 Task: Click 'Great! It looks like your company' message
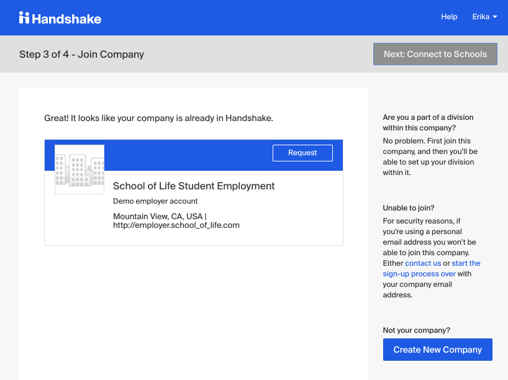coord(159,118)
